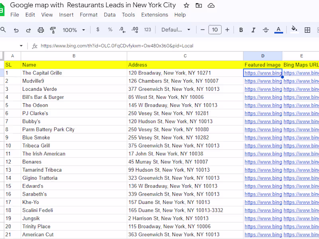Click into the formula bar URL text

tap(117, 46)
